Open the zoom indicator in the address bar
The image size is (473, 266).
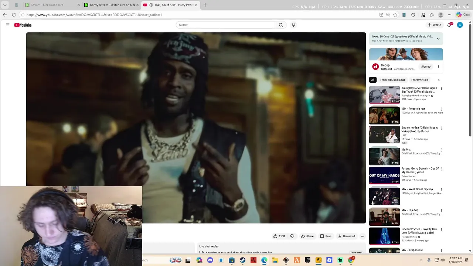pyautogui.click(x=388, y=15)
